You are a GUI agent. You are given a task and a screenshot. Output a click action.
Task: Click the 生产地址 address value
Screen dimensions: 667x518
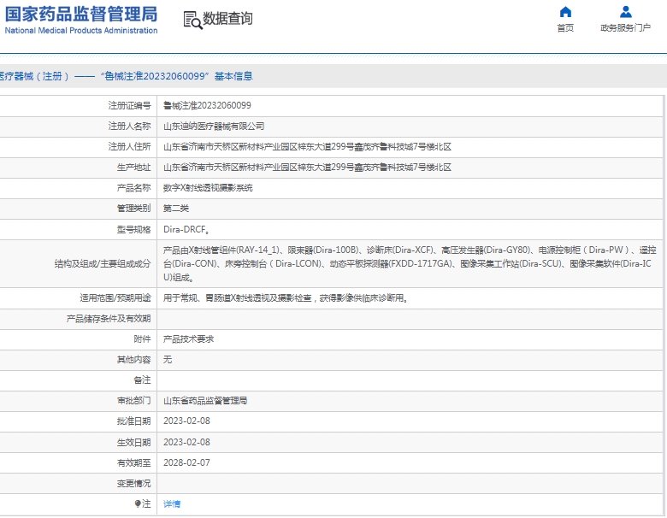(x=307, y=168)
